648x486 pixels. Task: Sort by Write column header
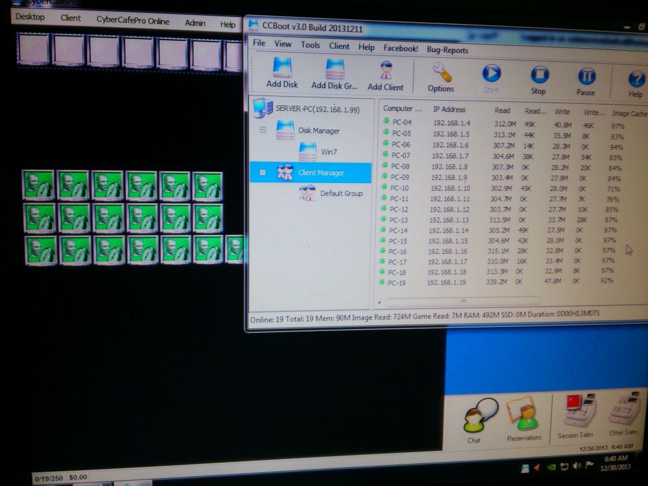pyautogui.click(x=562, y=112)
